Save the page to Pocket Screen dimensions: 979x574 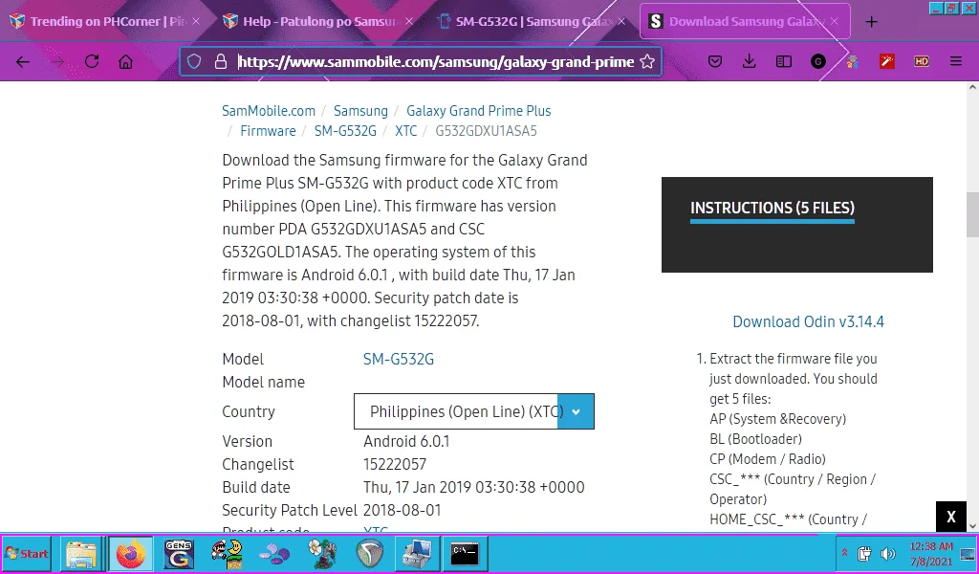point(715,61)
